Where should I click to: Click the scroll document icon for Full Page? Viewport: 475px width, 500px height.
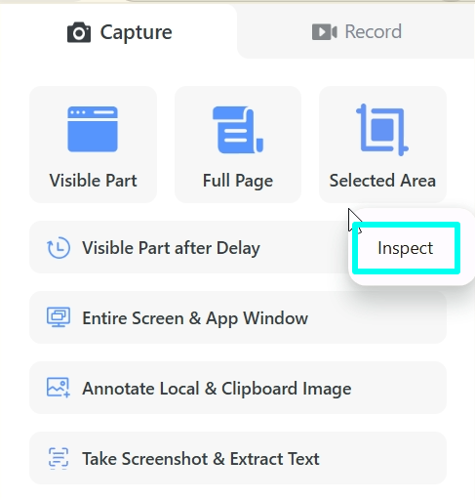(238, 130)
